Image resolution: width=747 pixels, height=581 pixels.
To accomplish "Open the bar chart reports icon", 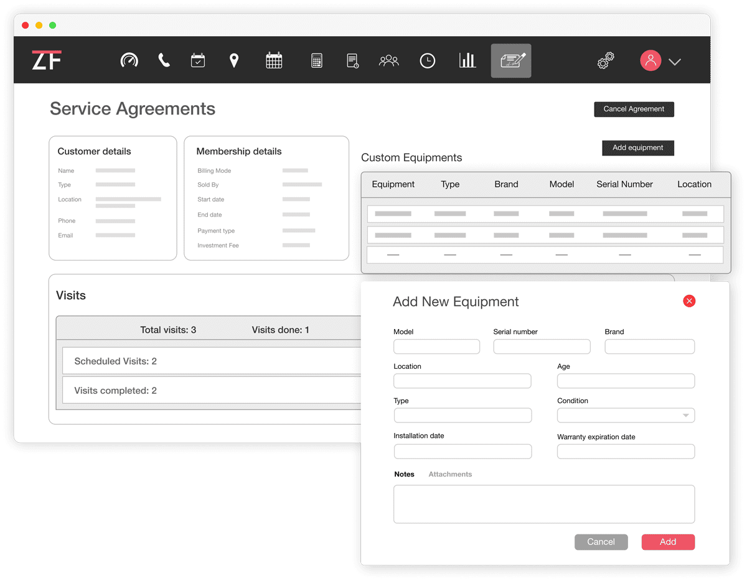I will coord(467,60).
